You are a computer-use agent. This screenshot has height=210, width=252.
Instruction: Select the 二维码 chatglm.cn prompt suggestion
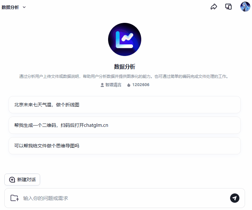pyautogui.click(x=125, y=125)
